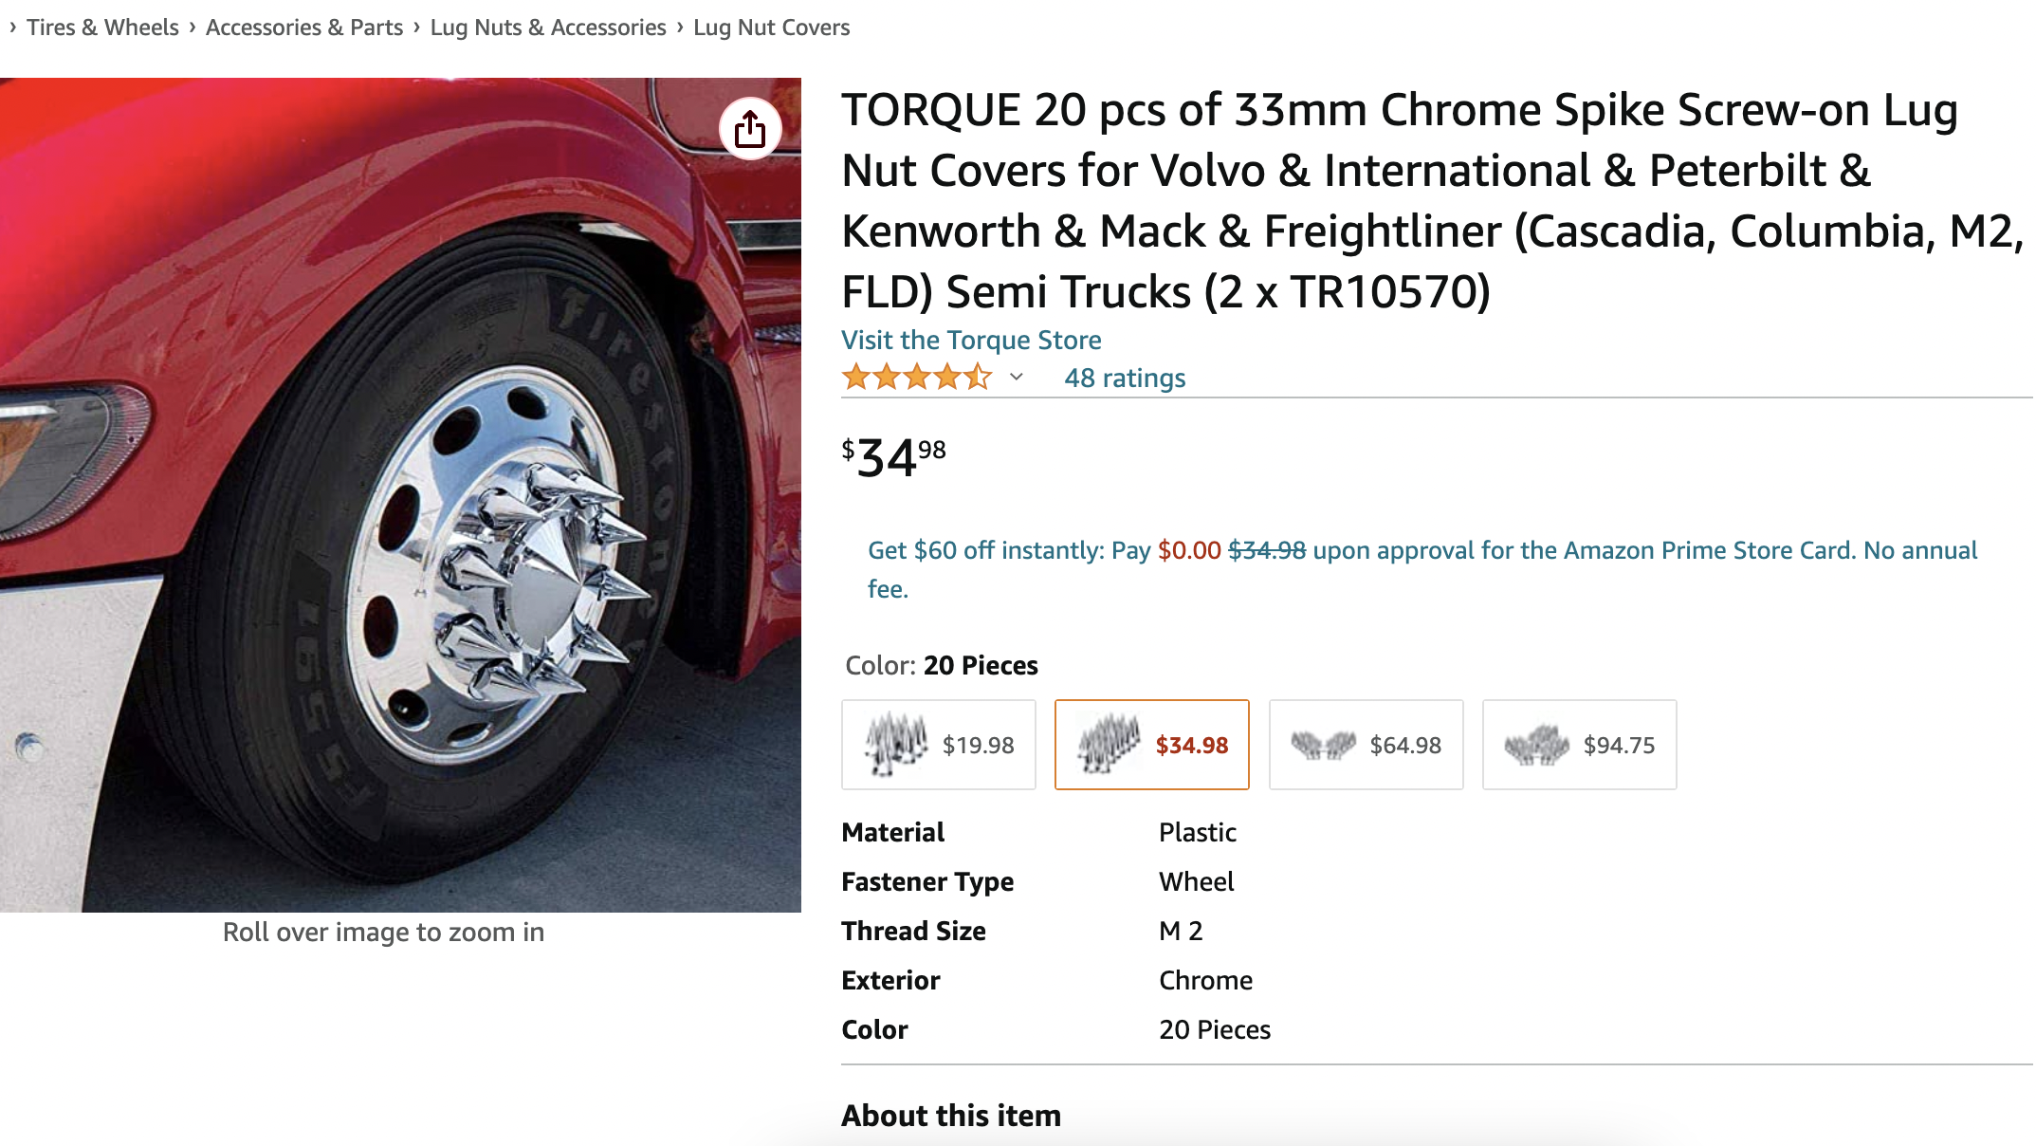Visit the Torque Store link
Viewport: 2036px width, 1146px height.
(x=971, y=340)
